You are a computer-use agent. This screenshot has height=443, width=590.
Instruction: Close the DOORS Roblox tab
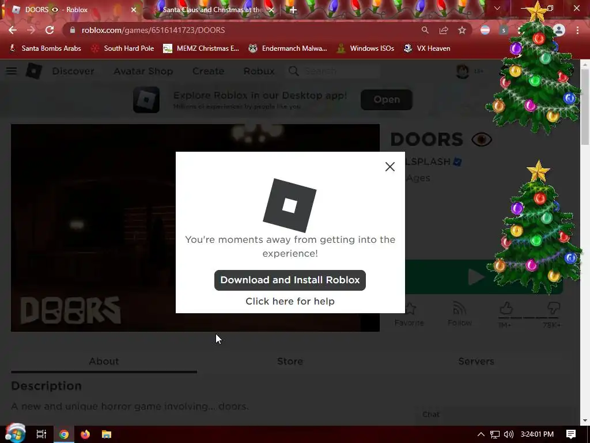[x=134, y=10]
